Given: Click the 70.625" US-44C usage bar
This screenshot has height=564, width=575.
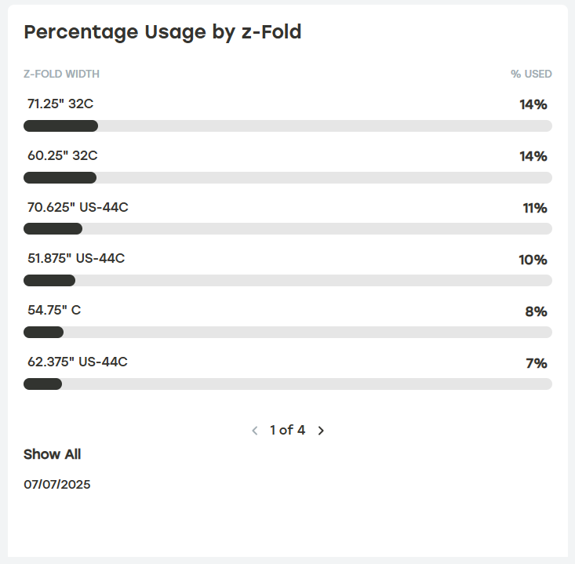Looking at the screenshot, I should tap(287, 229).
